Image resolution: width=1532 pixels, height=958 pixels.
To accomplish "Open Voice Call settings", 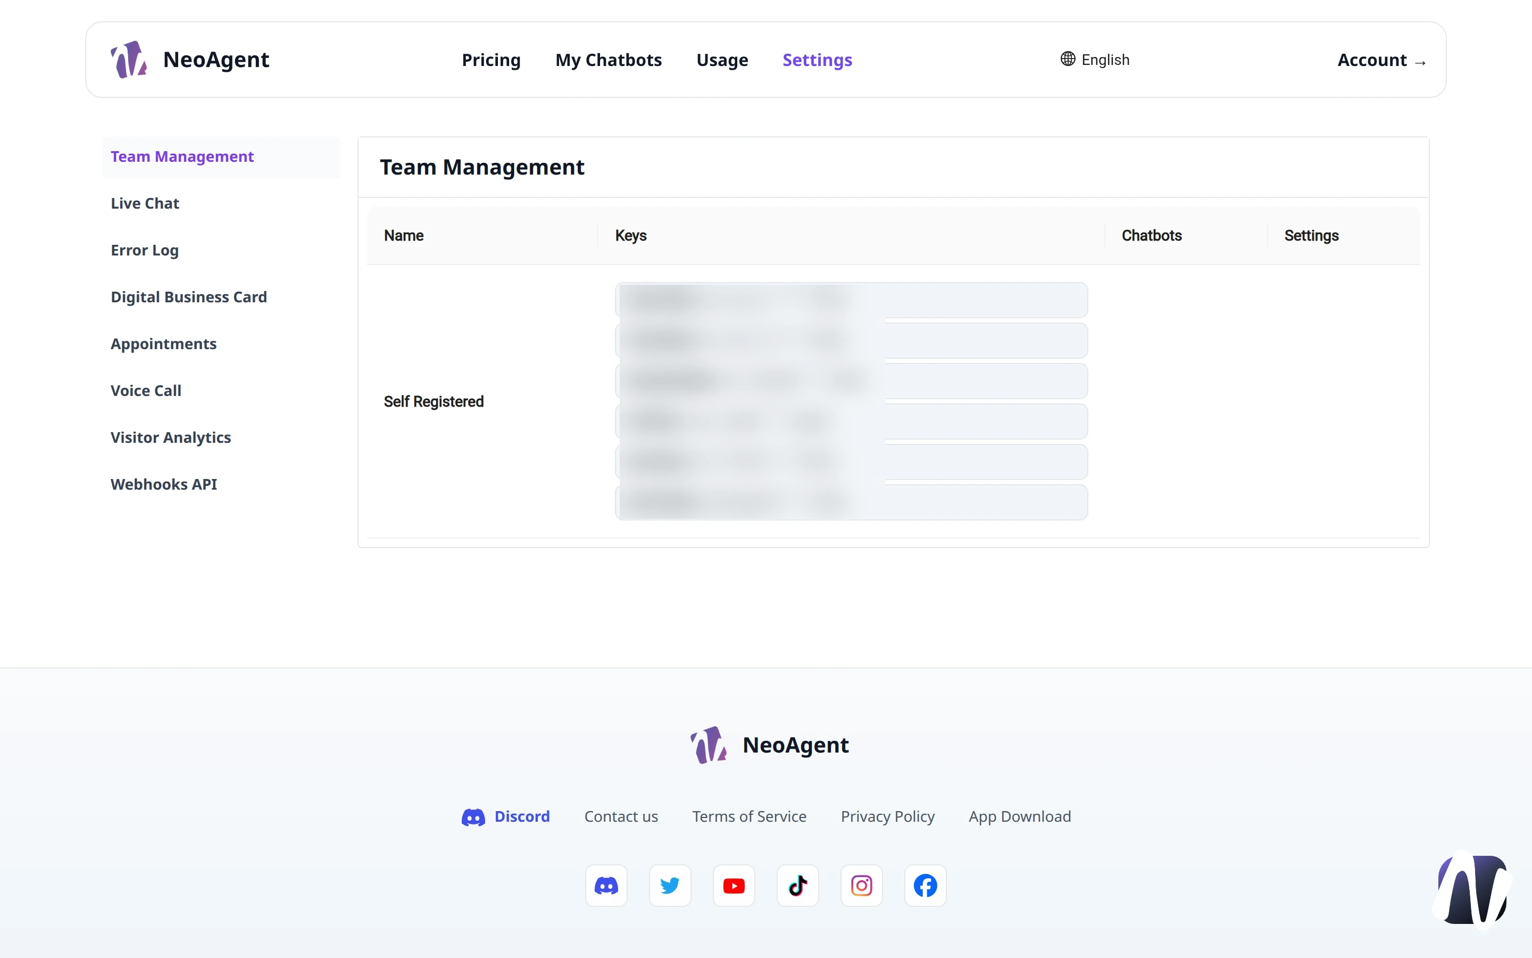I will [x=146, y=391].
